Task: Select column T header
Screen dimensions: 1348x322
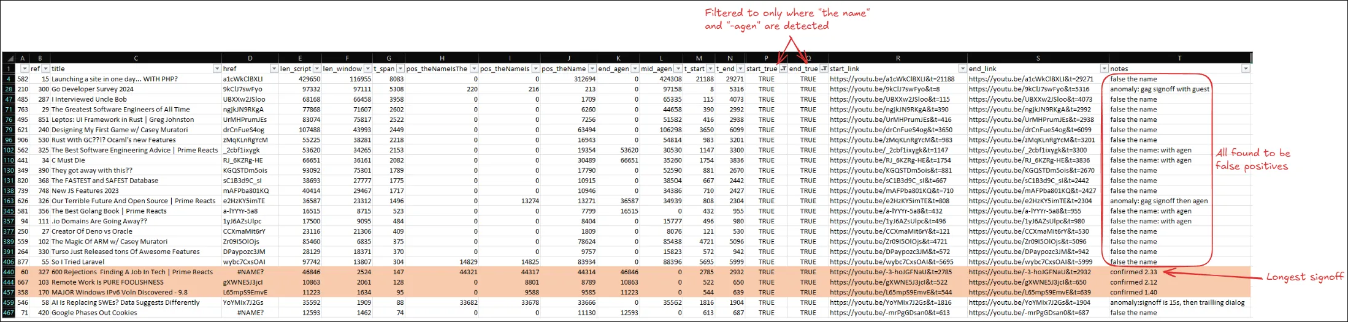Action: click(1179, 58)
